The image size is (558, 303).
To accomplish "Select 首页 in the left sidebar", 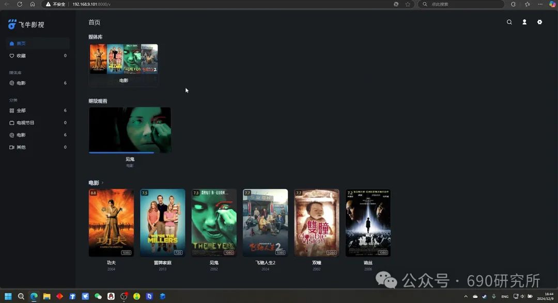I will click(x=38, y=43).
